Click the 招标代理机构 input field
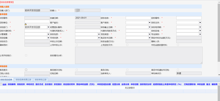220x101 pixels. (37, 31)
